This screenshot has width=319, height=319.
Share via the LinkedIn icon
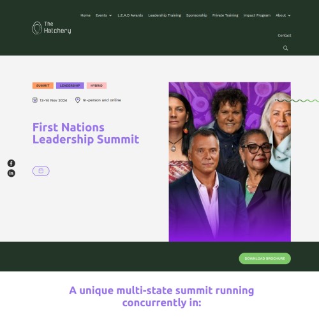coord(11,173)
